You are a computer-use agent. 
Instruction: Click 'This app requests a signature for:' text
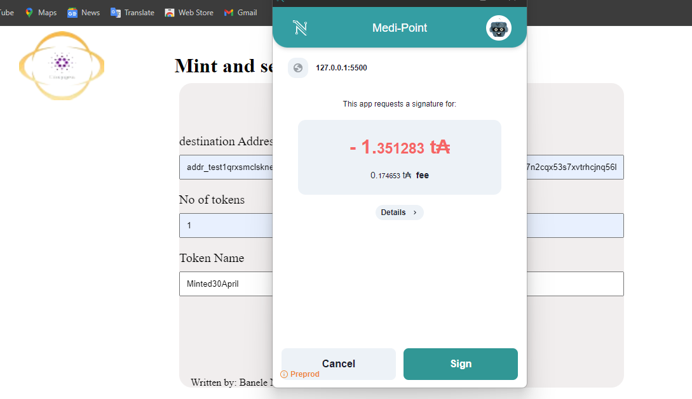pos(400,104)
